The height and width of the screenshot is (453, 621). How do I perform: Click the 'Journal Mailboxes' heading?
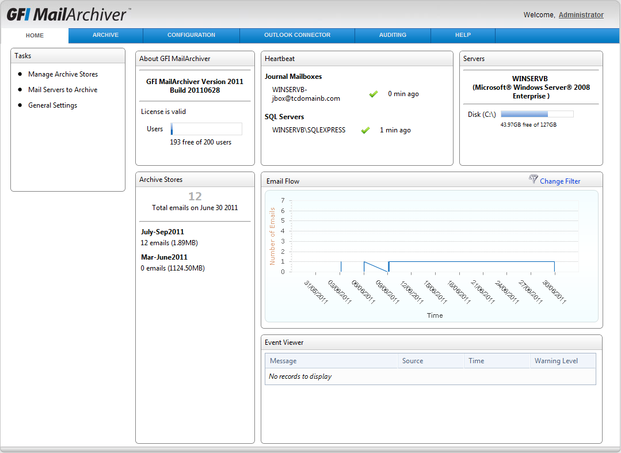tap(293, 77)
